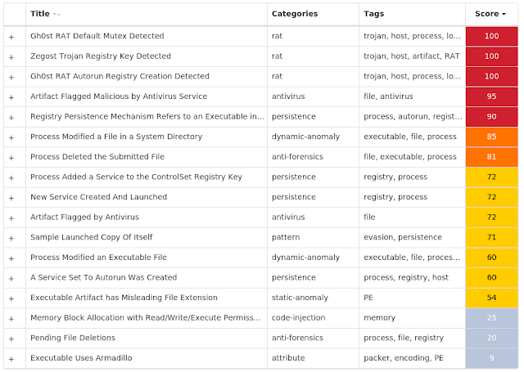
Task: Click plus icon beside A Service Set To Autorun
Action: [x=11, y=279]
